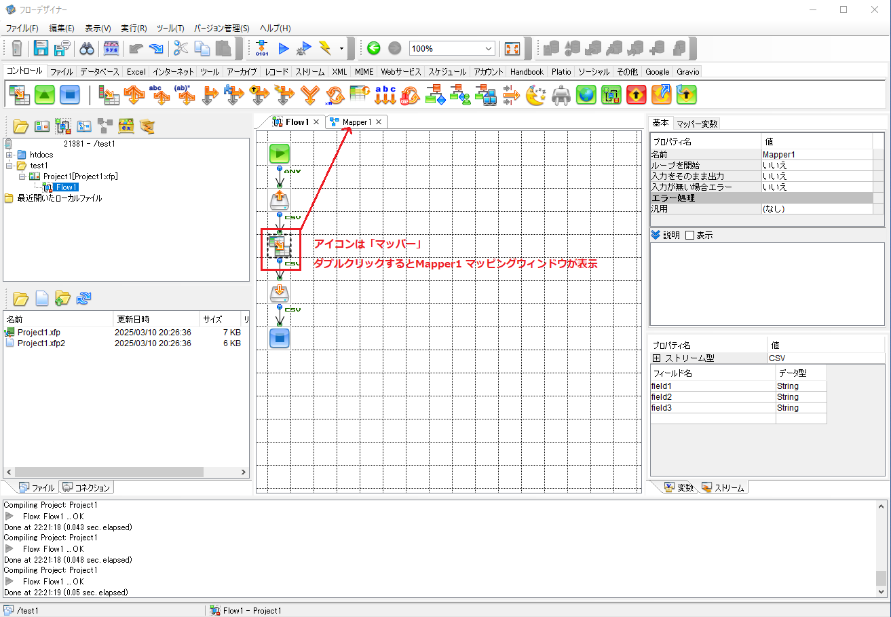
Task: Click the blue redo arrow icon
Action: point(157,48)
